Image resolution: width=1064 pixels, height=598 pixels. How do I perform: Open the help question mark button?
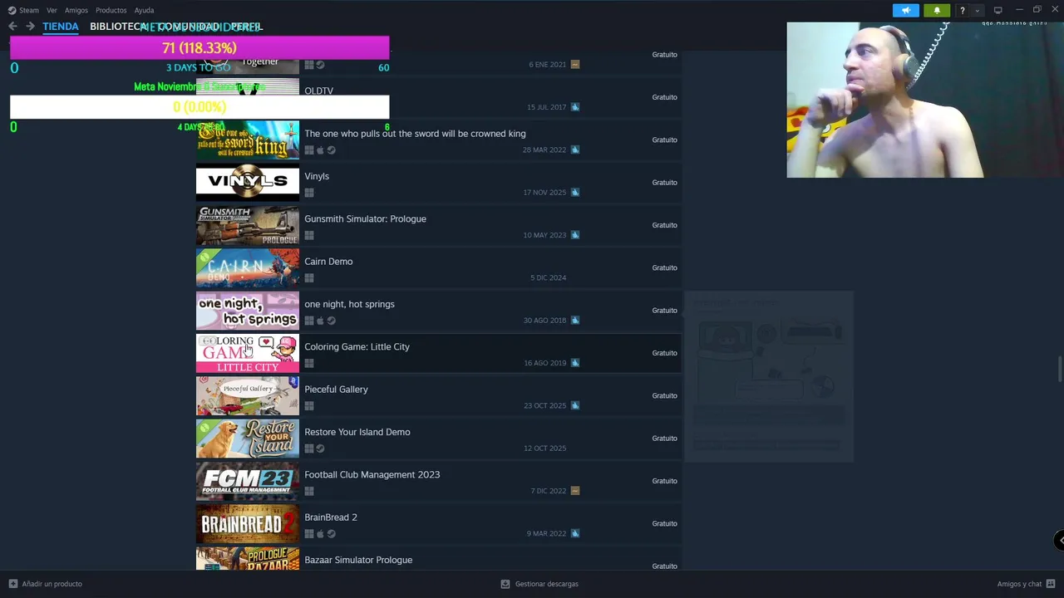(962, 10)
